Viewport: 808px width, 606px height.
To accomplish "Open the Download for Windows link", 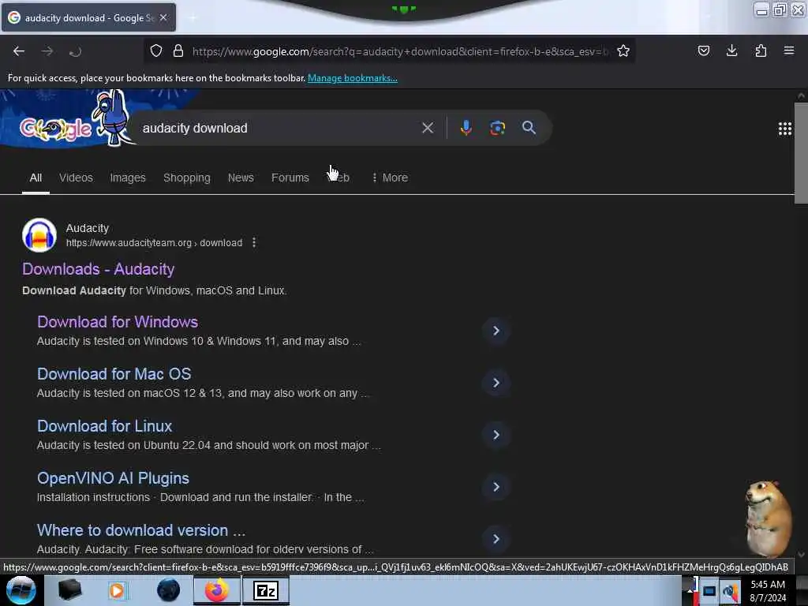I will pos(118,322).
